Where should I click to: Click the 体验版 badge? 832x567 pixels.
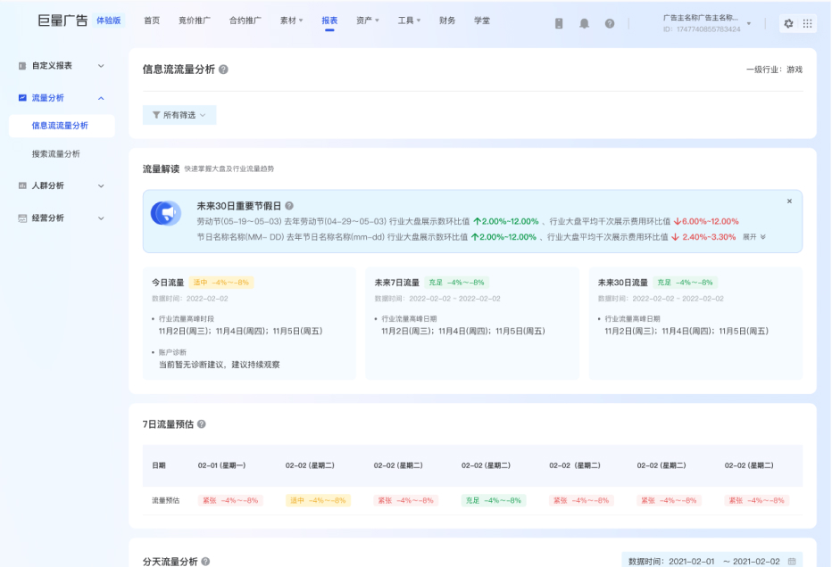109,21
